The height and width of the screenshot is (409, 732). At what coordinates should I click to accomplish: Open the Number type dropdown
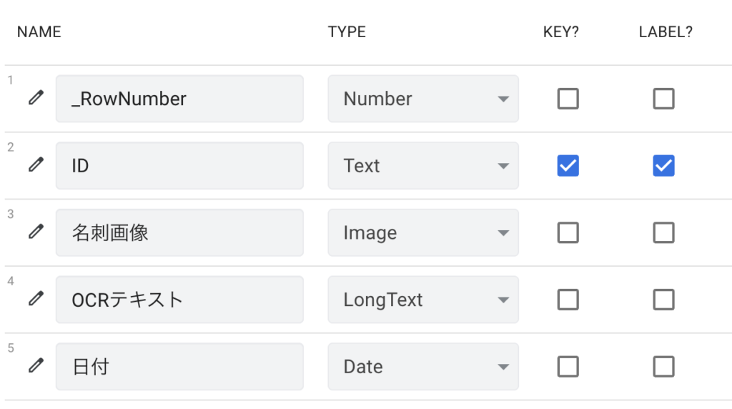tap(423, 99)
